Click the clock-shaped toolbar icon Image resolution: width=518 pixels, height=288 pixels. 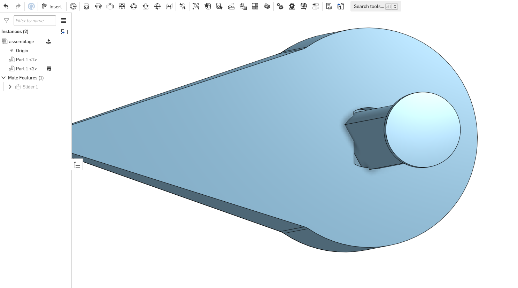(73, 6)
